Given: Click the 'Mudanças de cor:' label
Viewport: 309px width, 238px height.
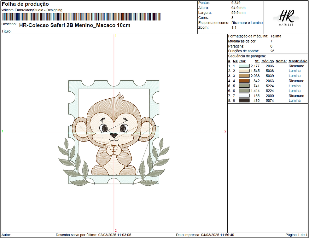Looking at the screenshot, I should (242, 41).
